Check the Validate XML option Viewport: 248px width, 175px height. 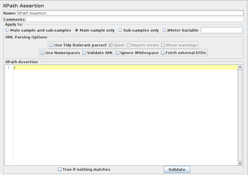(84, 53)
